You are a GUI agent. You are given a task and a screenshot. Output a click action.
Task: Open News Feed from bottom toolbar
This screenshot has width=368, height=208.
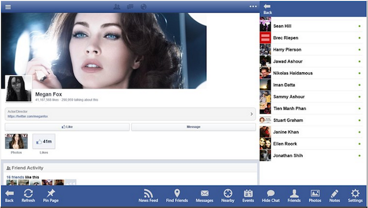148,197
